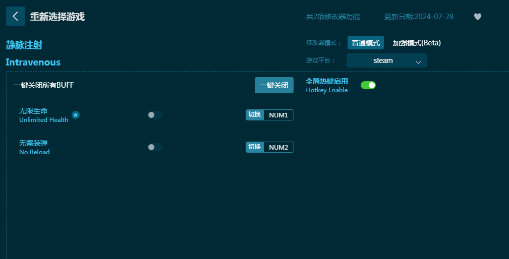509x259 pixels.
Task: Toggle the Unlimited Health switch
Action: click(x=155, y=115)
